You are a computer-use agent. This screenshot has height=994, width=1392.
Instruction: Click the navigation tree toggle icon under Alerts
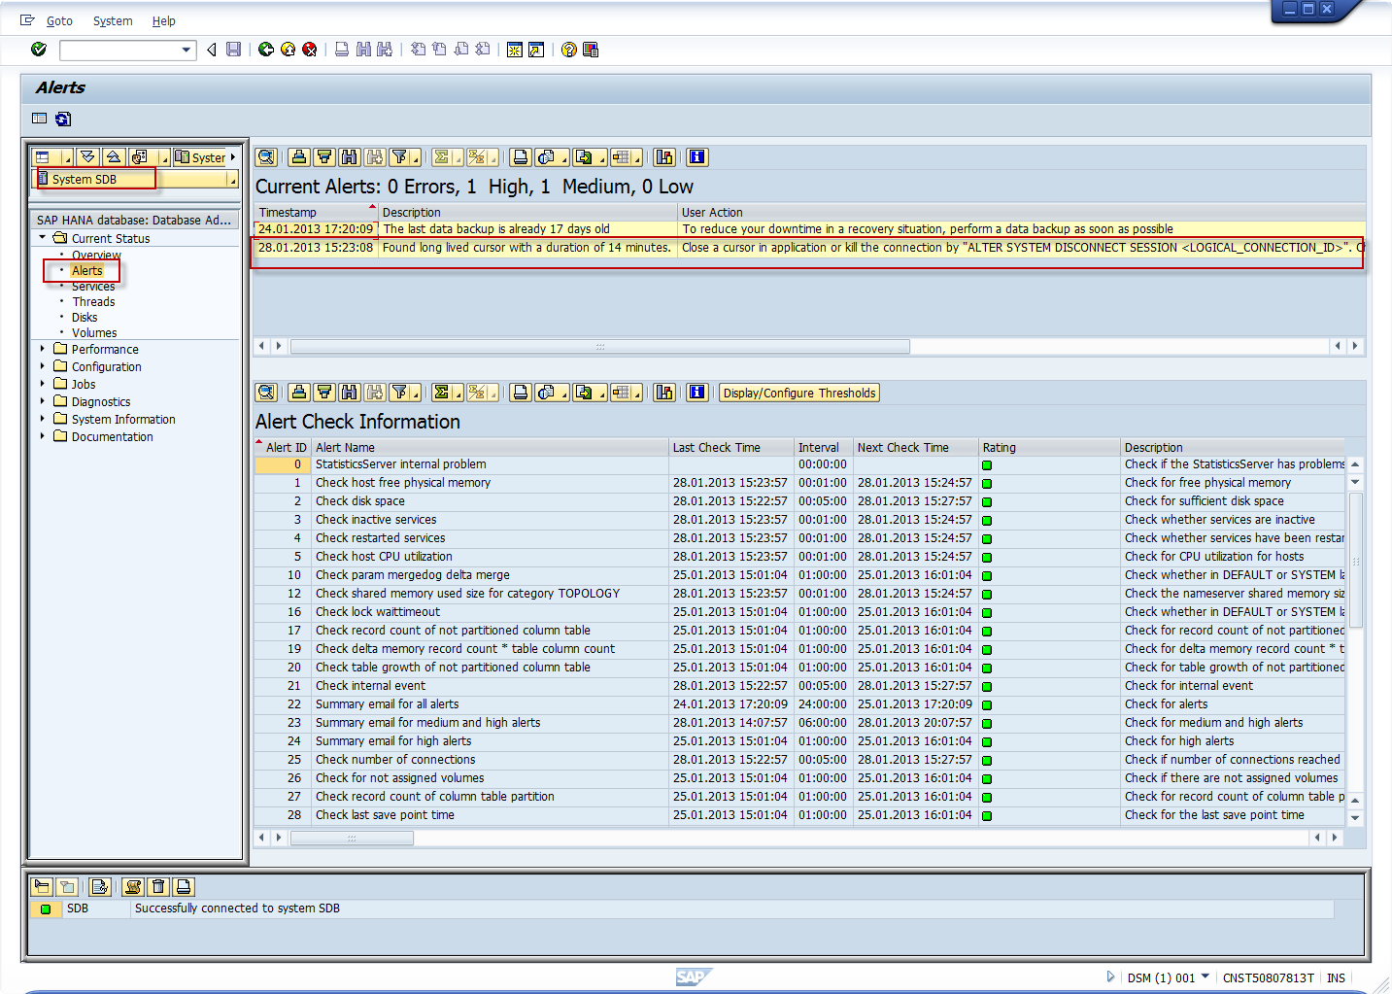[40, 119]
